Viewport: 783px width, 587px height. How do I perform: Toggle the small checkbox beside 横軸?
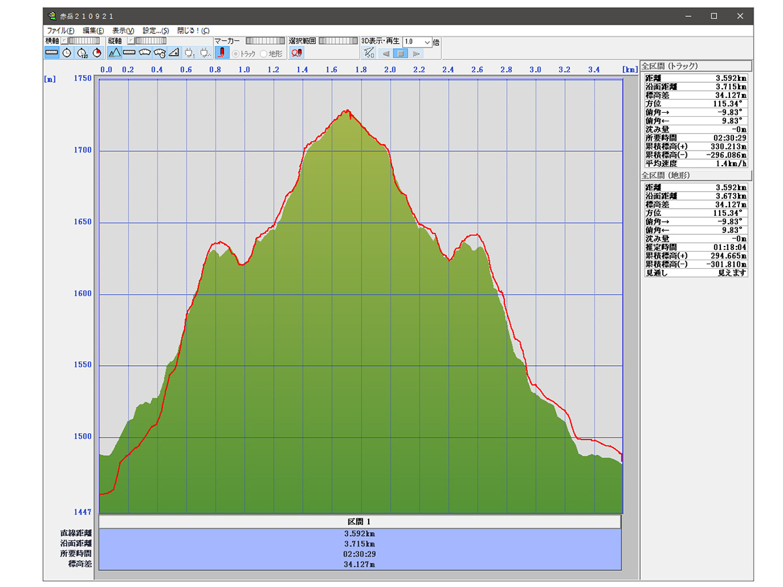click(65, 41)
